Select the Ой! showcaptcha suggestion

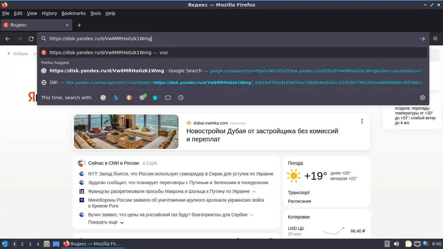pos(233,83)
